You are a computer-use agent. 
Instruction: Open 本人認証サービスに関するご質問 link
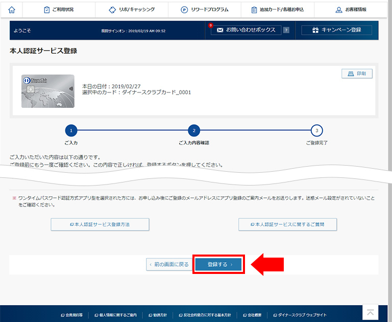tap(287, 224)
